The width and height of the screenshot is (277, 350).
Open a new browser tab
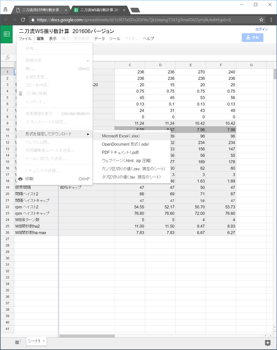coord(135,10)
